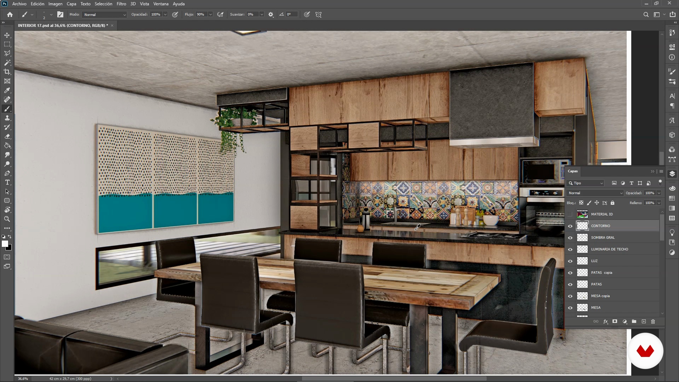
Task: Open brush settings panel icon
Action: click(x=60, y=15)
